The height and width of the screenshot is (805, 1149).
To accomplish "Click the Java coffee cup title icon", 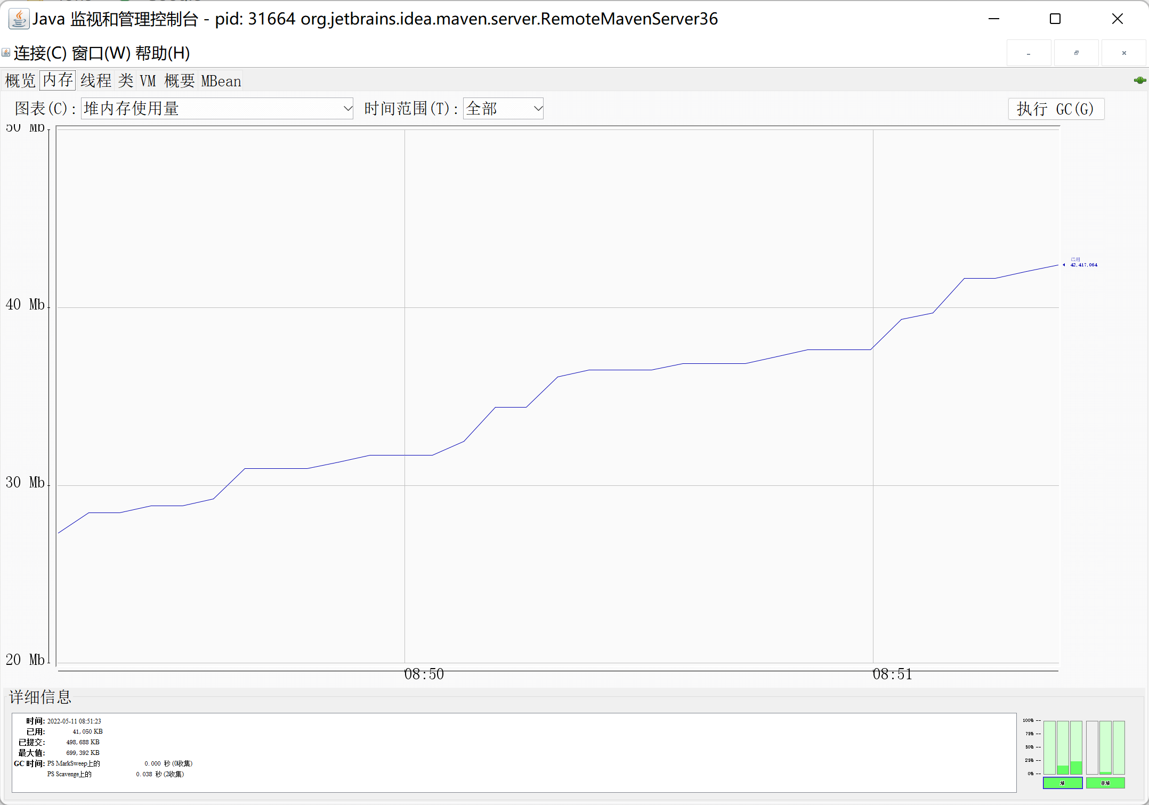I will 19,19.
